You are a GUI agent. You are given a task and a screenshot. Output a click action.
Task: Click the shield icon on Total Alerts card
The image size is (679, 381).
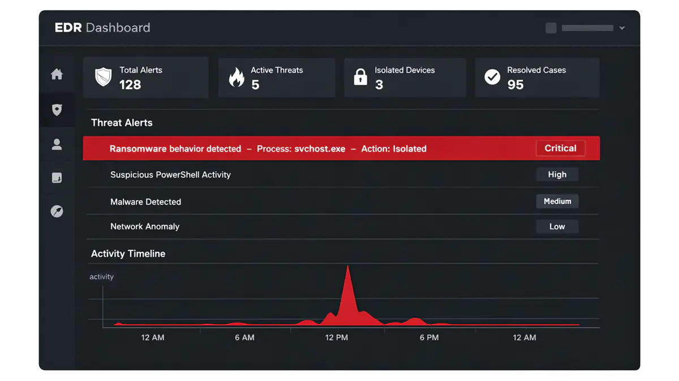pos(103,77)
